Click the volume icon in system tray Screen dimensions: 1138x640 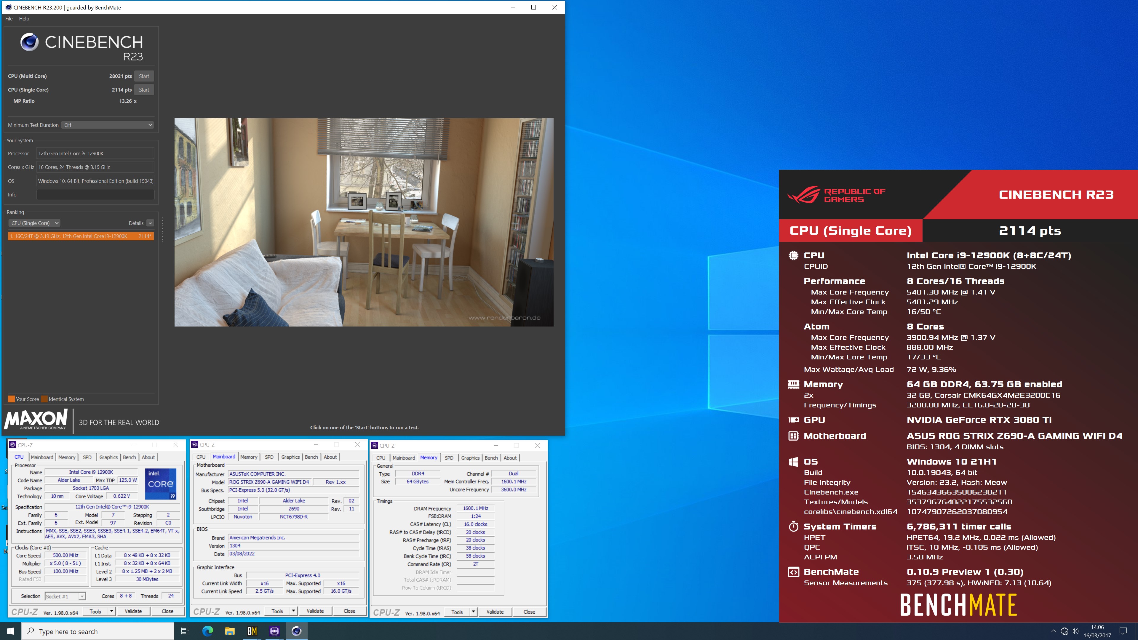tap(1075, 631)
